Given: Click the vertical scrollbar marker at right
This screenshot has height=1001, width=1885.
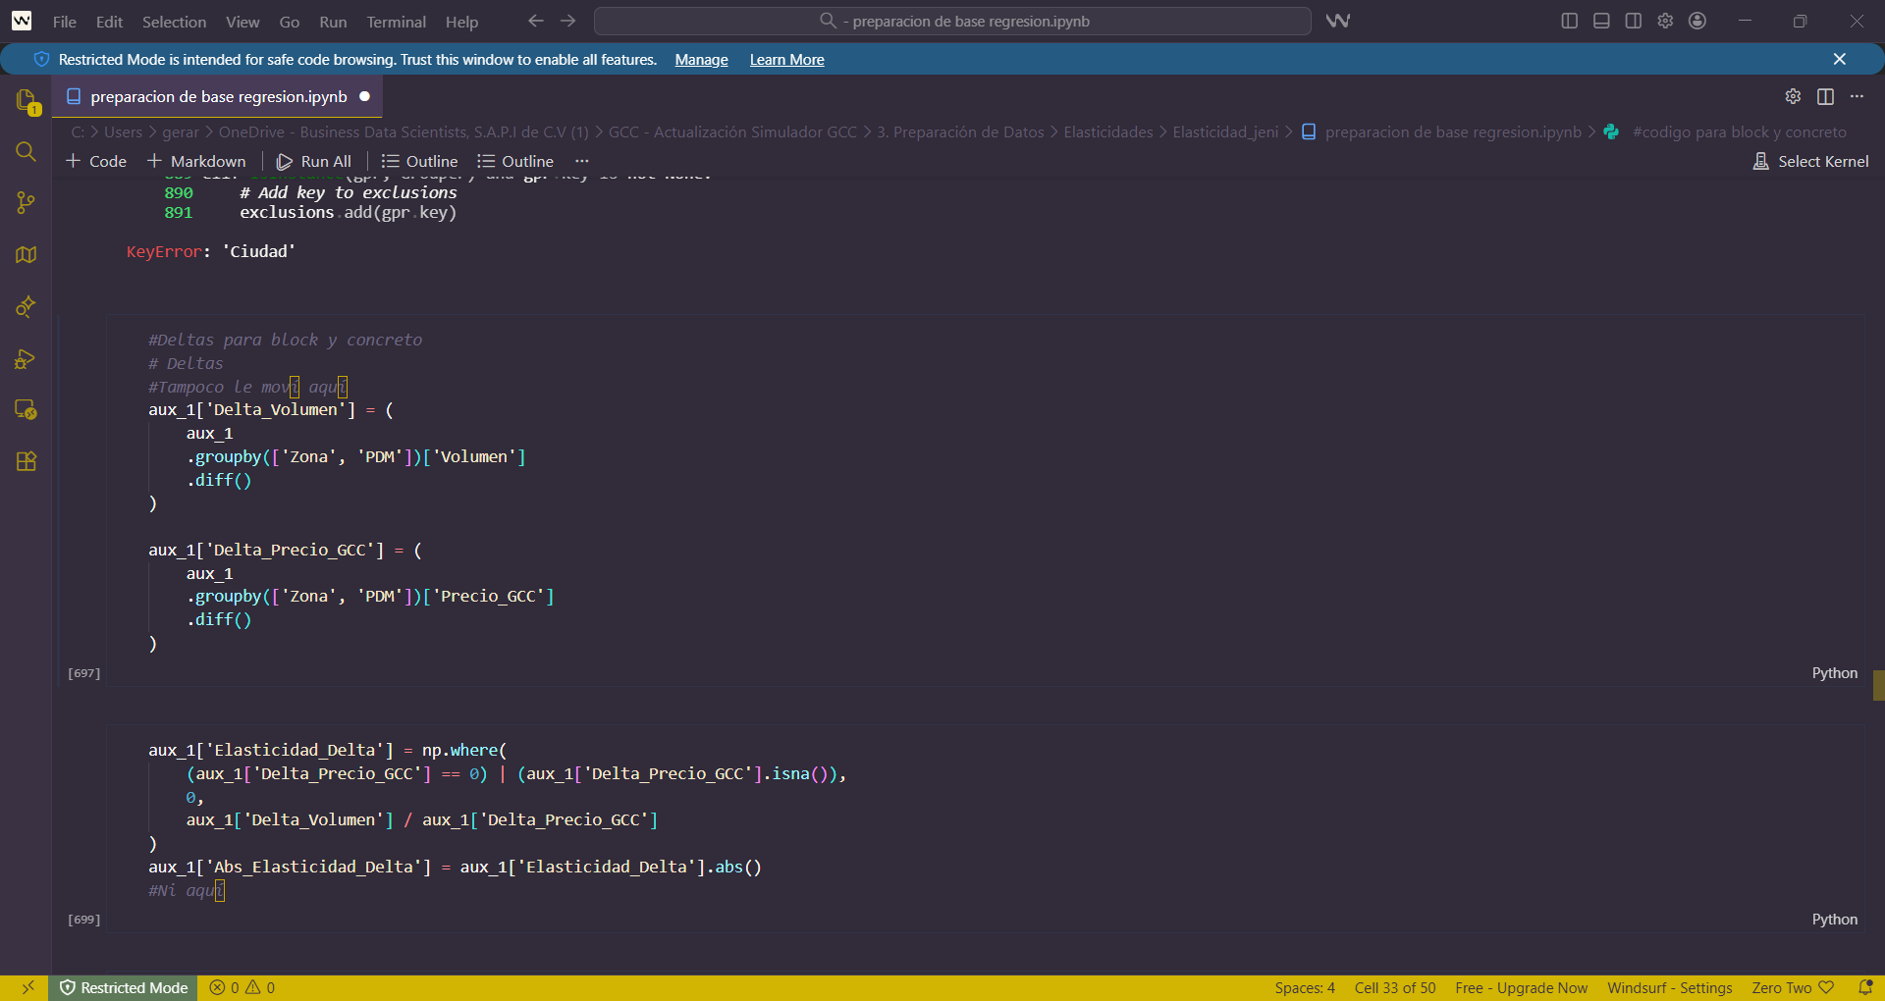Looking at the screenshot, I should tap(1878, 685).
